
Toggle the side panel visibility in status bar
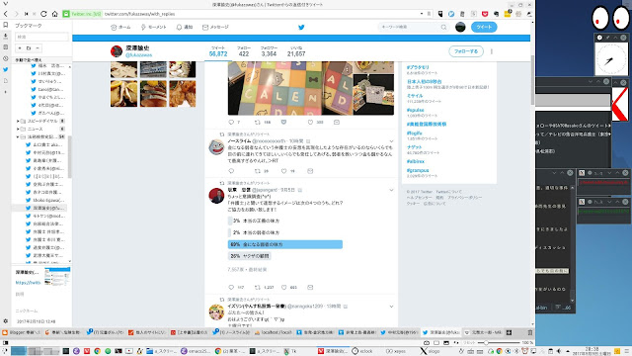coord(6,343)
